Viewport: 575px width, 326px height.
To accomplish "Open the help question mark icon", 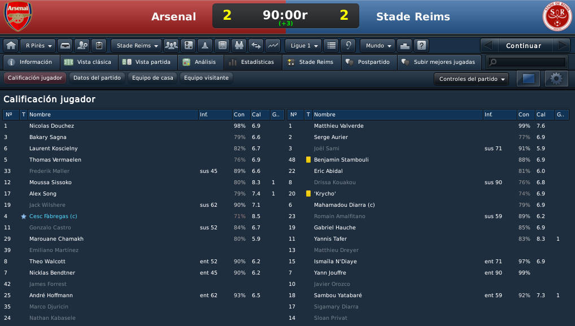I will (x=422, y=45).
